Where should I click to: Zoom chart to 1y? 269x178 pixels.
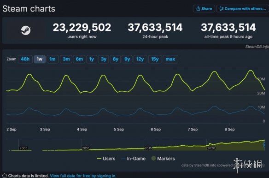point(92,59)
